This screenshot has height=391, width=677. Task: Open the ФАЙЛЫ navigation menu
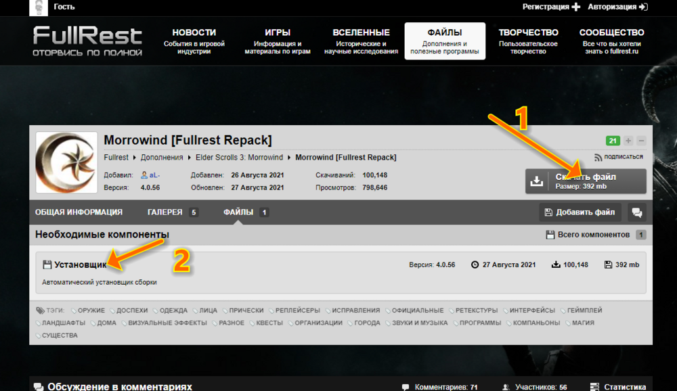pos(445,41)
